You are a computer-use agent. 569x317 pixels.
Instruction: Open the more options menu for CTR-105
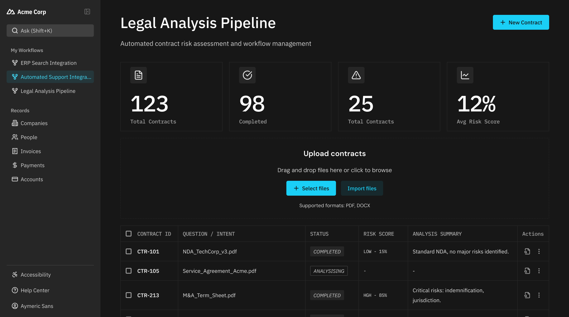tap(539, 271)
